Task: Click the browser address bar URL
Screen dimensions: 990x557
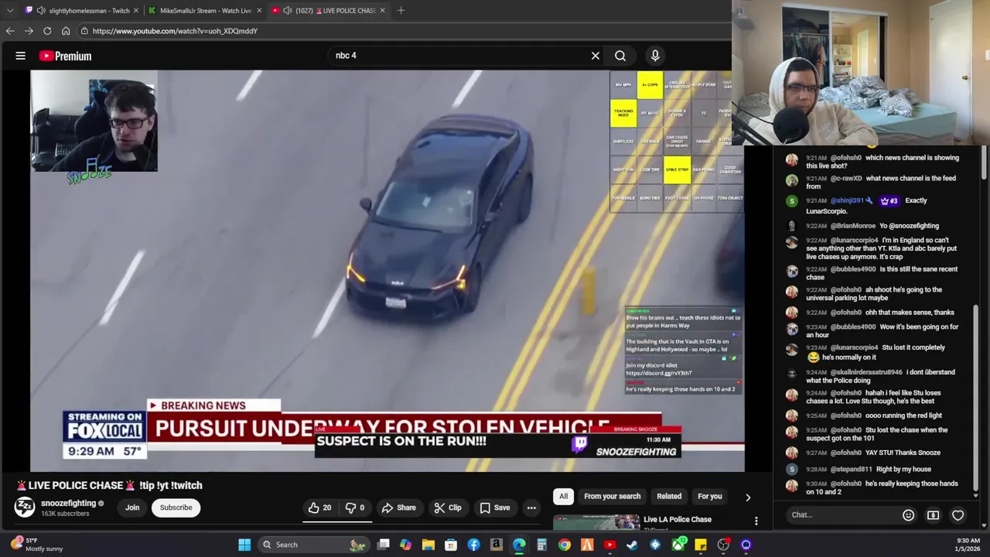Action: point(175,31)
